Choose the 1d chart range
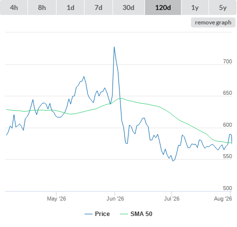Screen dimensions: 237x227 pos(70,7)
